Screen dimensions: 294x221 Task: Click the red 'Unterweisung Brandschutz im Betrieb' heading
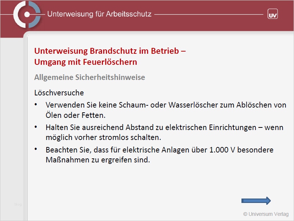click(x=110, y=51)
